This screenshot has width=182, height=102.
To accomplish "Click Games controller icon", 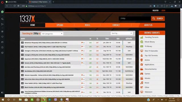I will [x=142, y=74].
